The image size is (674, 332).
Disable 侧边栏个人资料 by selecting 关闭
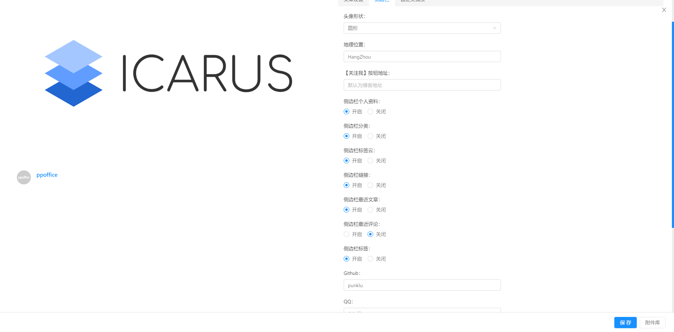tap(370, 111)
